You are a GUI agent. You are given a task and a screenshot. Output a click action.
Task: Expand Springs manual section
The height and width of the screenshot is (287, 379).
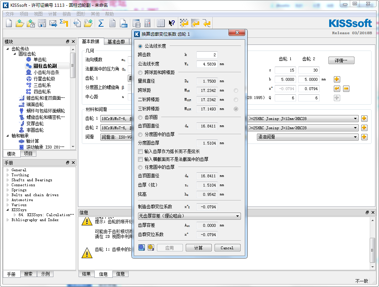coord(8,190)
